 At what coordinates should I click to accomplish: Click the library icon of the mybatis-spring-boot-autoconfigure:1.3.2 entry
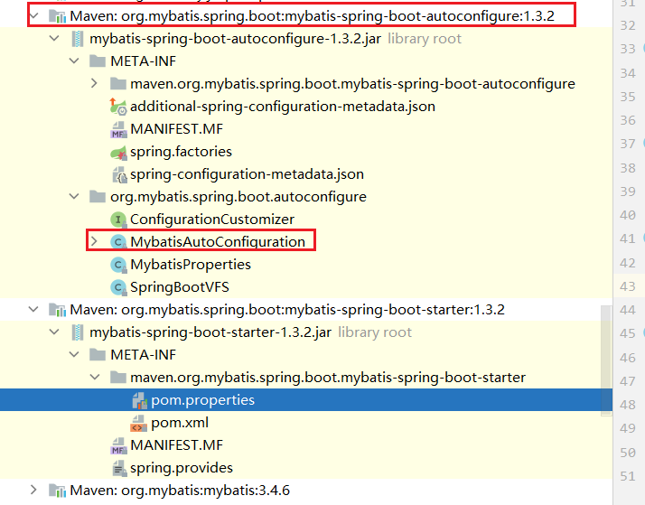click(x=57, y=16)
